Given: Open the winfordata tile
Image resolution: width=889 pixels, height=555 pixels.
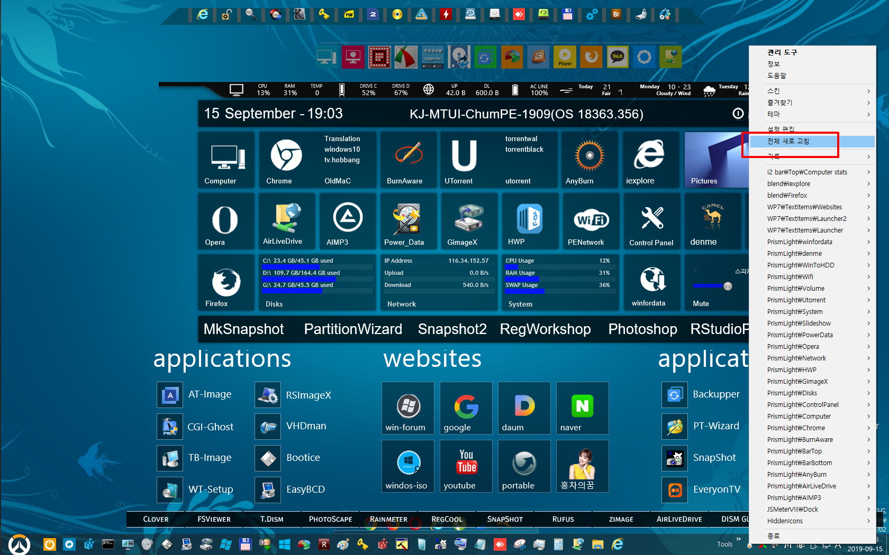Looking at the screenshot, I should click(x=651, y=282).
